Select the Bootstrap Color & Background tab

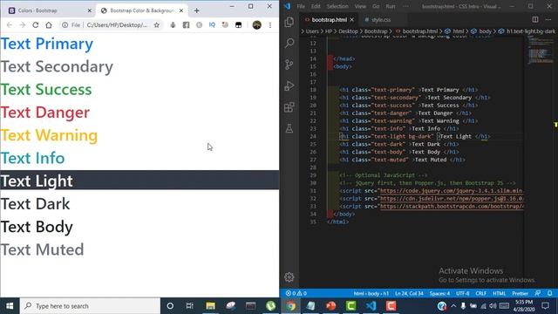tap(141, 10)
